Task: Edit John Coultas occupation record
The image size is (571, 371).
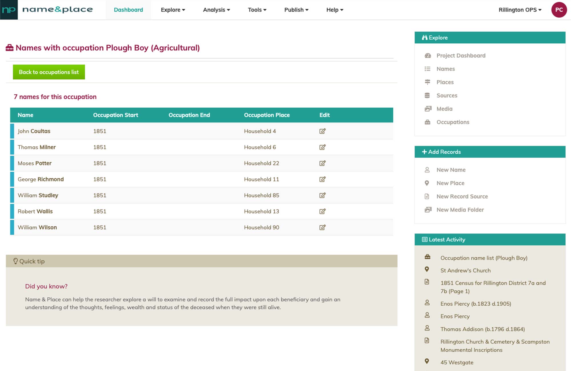Action: (x=322, y=131)
